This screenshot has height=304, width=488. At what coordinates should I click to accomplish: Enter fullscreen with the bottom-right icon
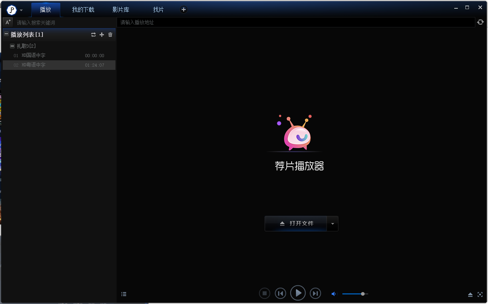point(480,294)
